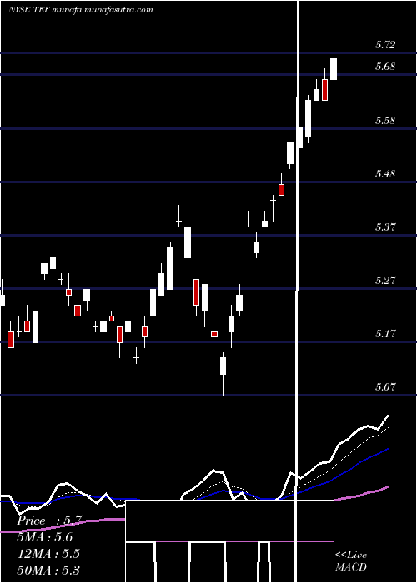
Task: Click the 5.48 price axis label
Action: (x=385, y=173)
